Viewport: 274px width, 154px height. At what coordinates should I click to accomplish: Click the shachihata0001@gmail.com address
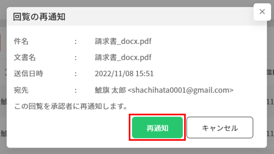(x=181, y=90)
